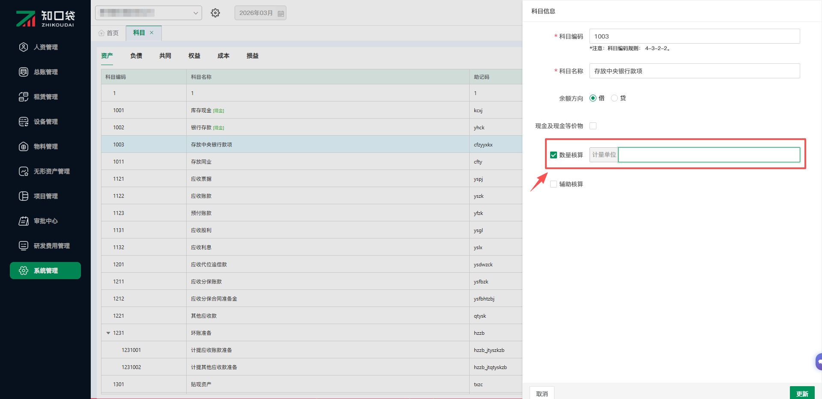Open 物料管理 in the sidebar
Viewport: 822px width, 399px height.
coord(45,146)
